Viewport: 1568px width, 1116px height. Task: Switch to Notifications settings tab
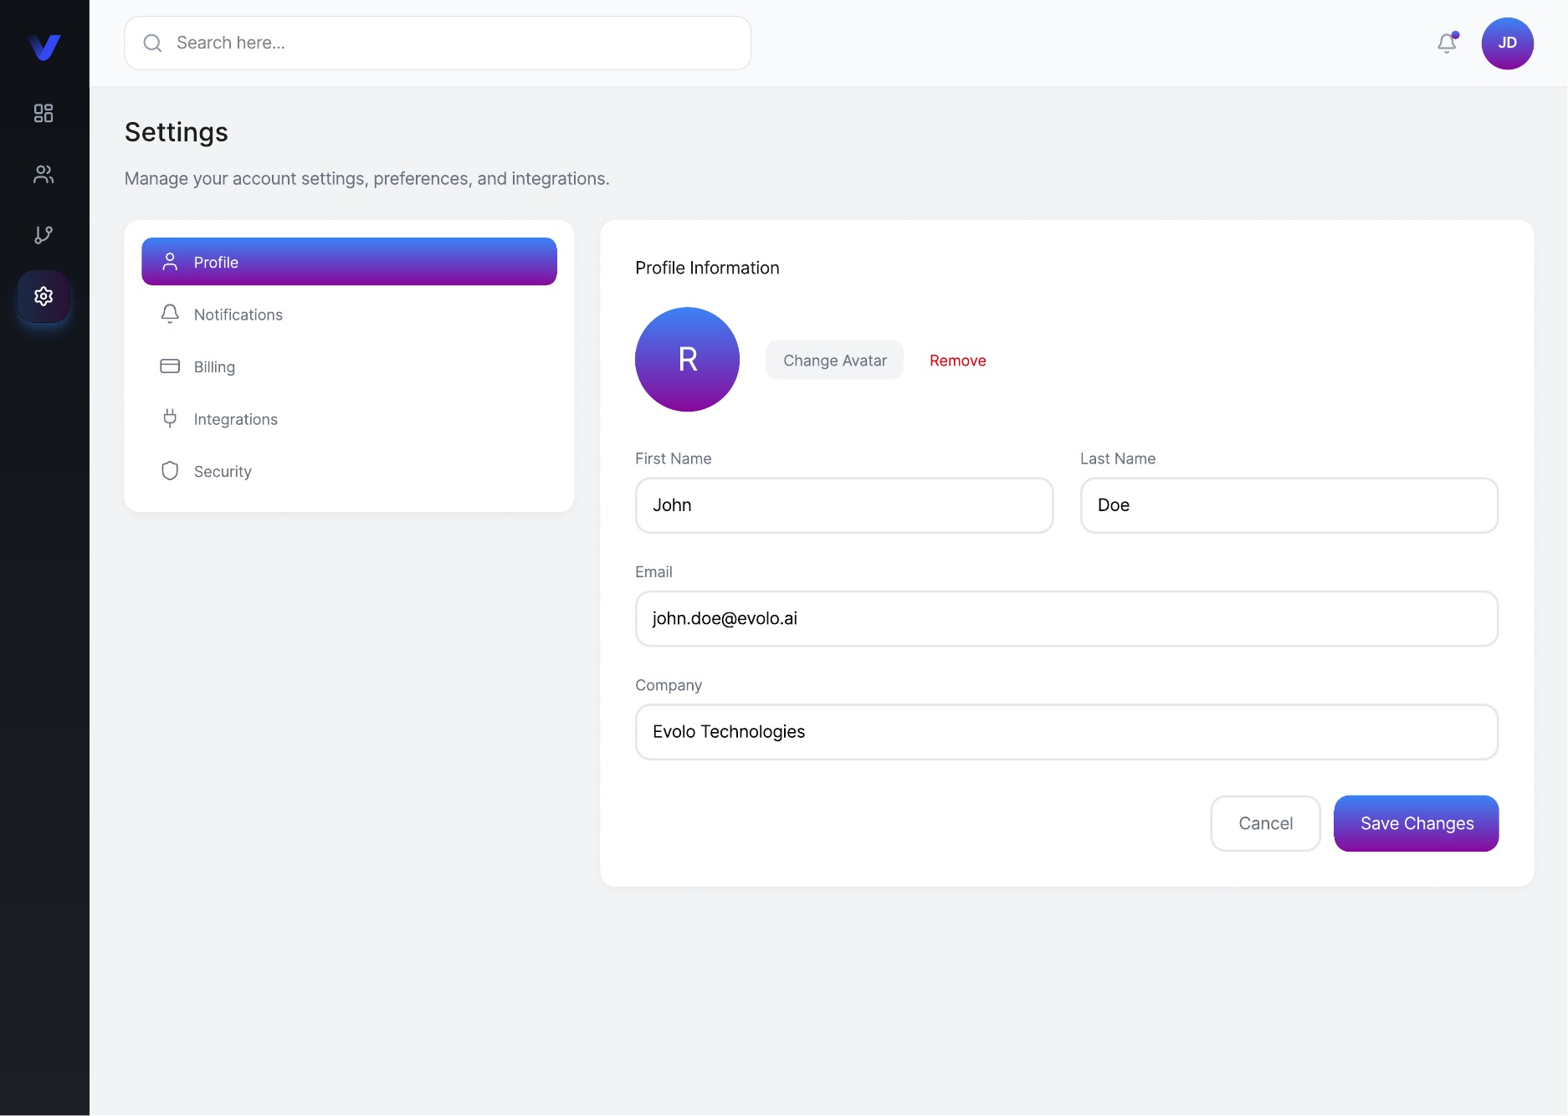coord(349,315)
